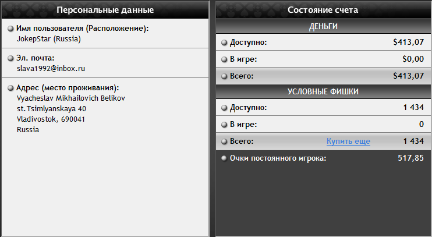Click the Vladivostok, 690041 address line
The width and height of the screenshot is (432, 237).
pos(51,119)
